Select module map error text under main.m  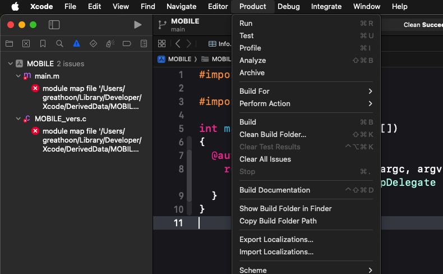point(92,98)
